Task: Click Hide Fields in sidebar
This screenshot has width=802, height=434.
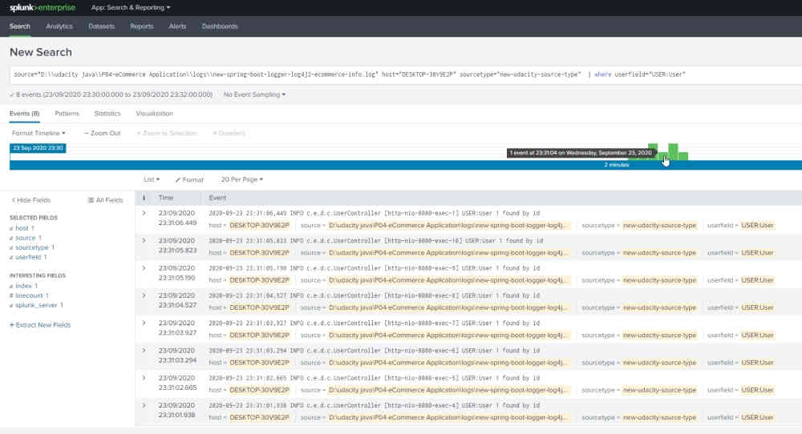Action: (x=31, y=200)
